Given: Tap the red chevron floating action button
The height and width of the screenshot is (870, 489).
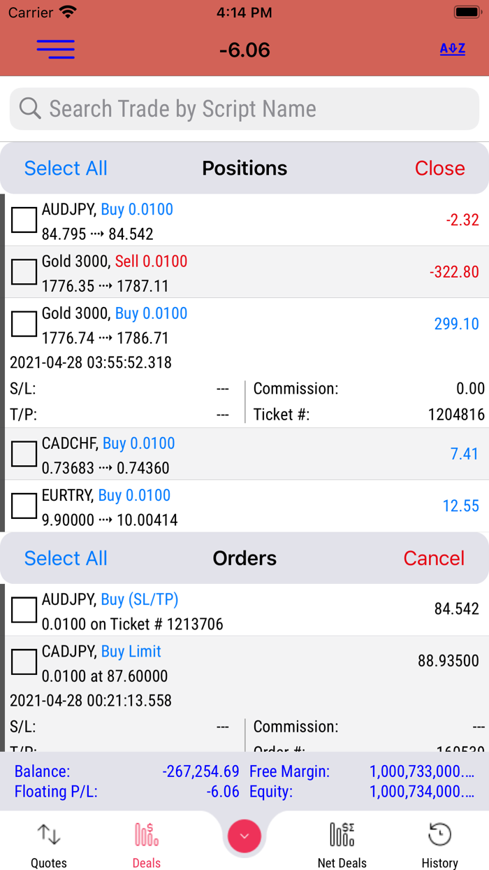Looking at the screenshot, I should click(x=244, y=836).
